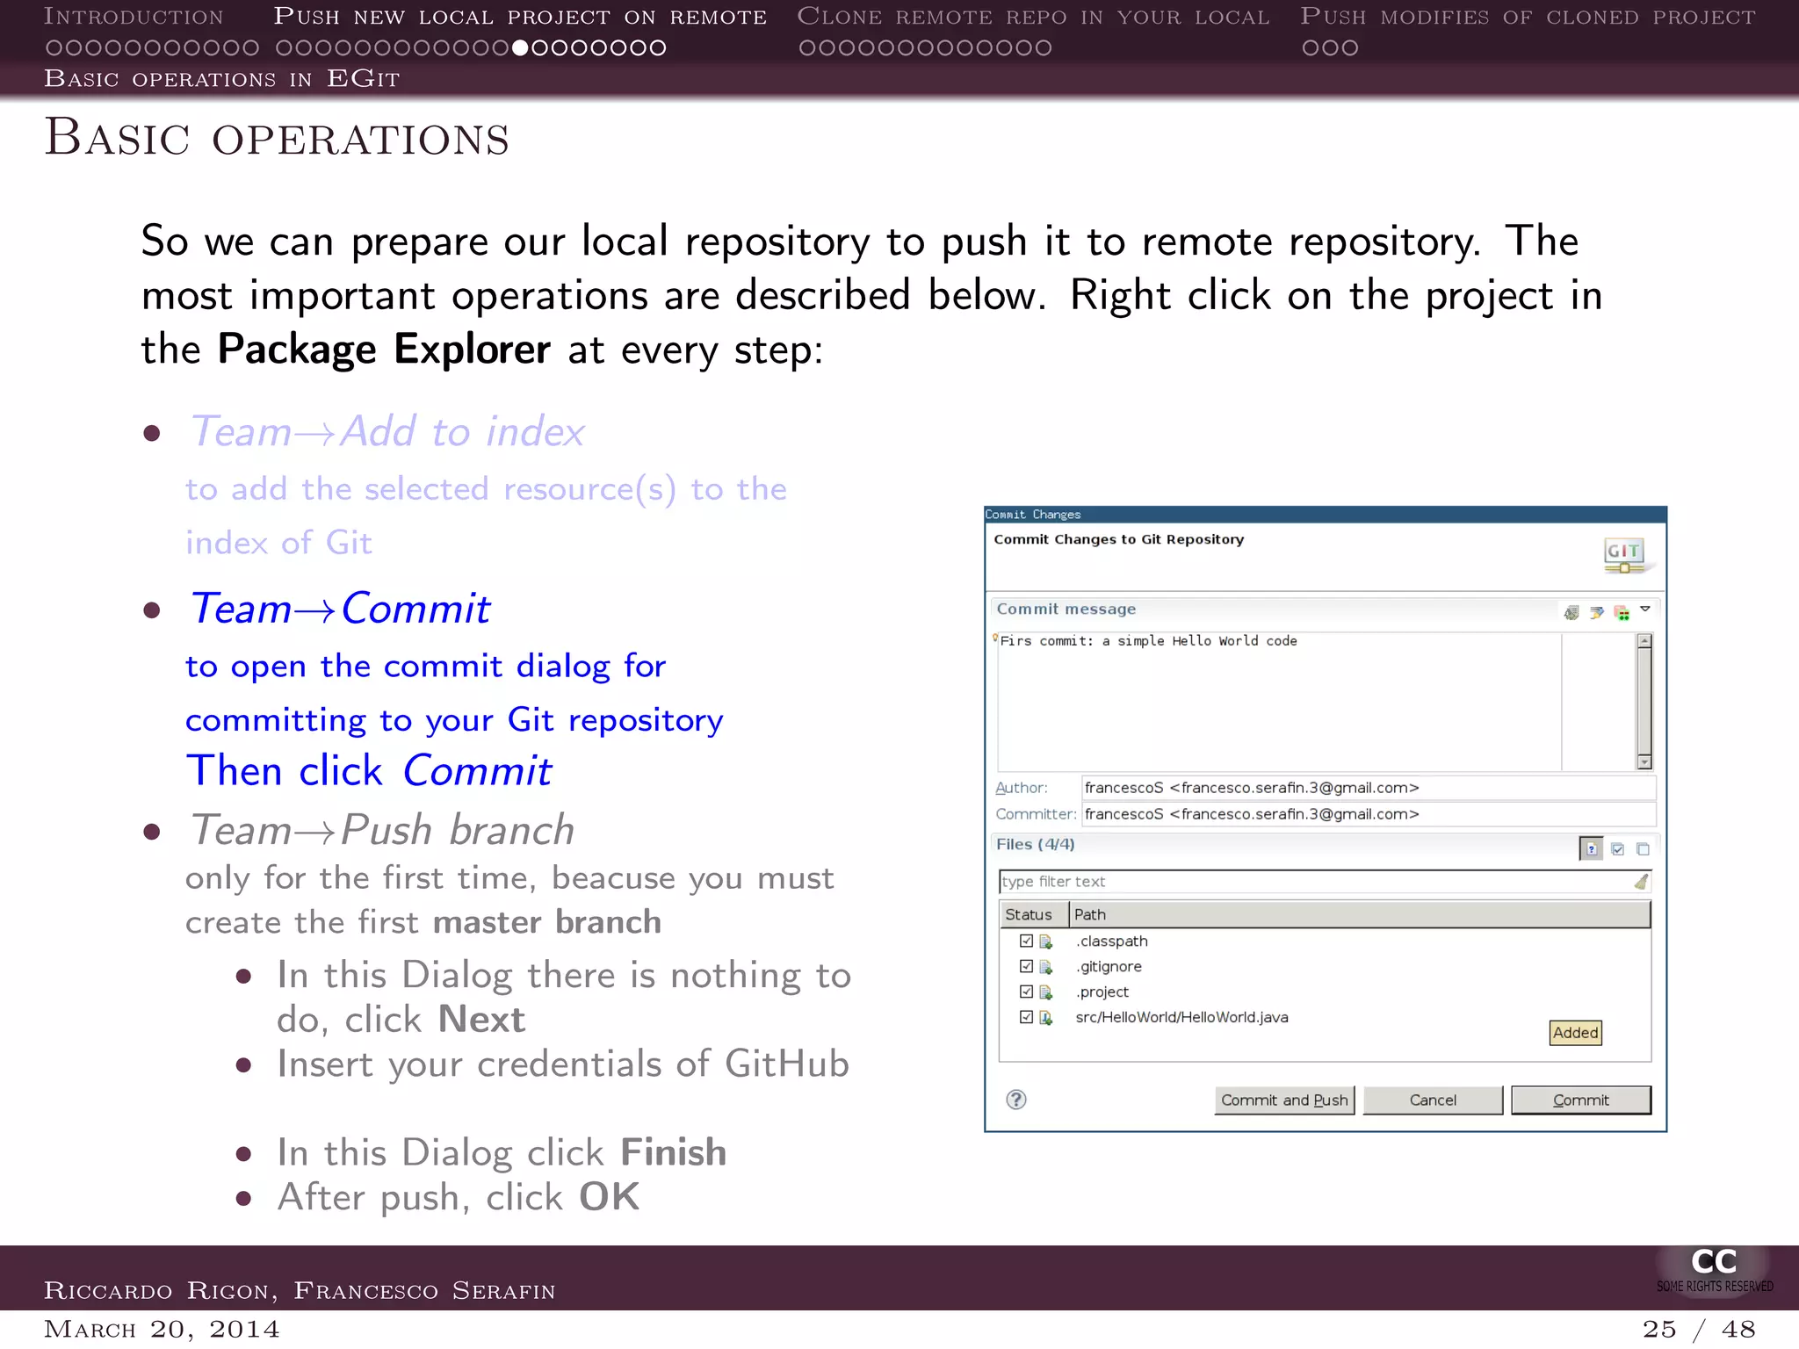The width and height of the screenshot is (1799, 1349).
Task: Go to Push new local project on remote section
Action: 520,17
